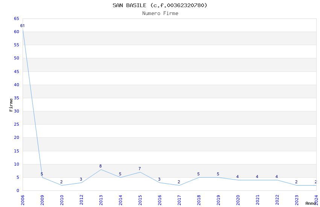The width and height of the screenshot is (320, 207).
Task: Click the x-axis year label 2006
Action: pyautogui.click(x=23, y=200)
